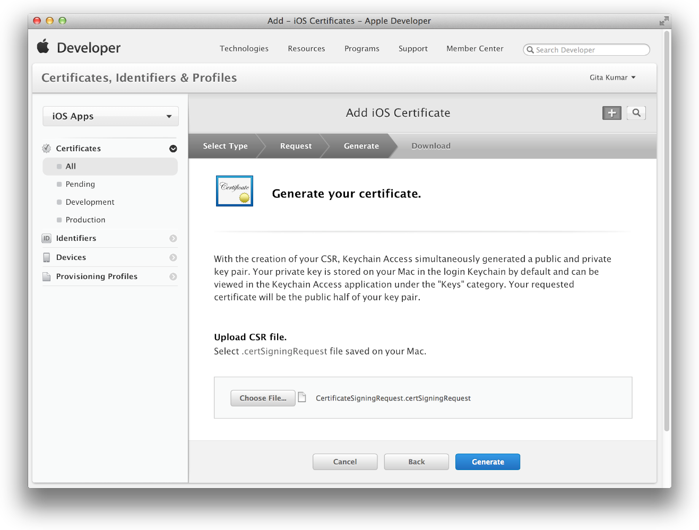Viewport: 699px width, 530px height.
Task: Click the magnifier search icon beside plus
Action: point(636,113)
